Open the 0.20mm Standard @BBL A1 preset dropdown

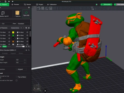(x=12, y=50)
